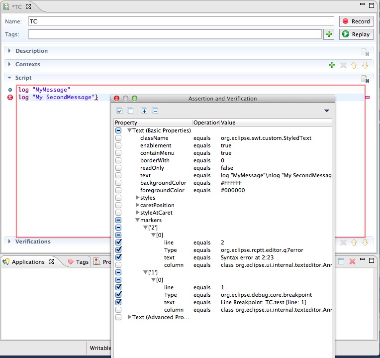380x358 pixels.
Task: Click the breakpoint marker on line 1
Action: [x=10, y=90]
